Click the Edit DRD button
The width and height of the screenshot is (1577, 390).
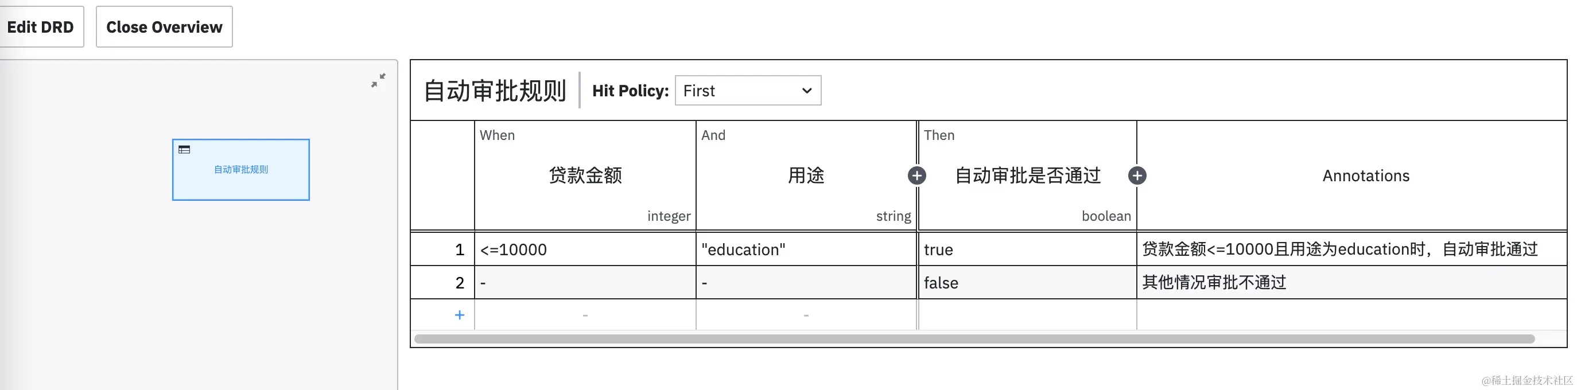click(x=40, y=27)
